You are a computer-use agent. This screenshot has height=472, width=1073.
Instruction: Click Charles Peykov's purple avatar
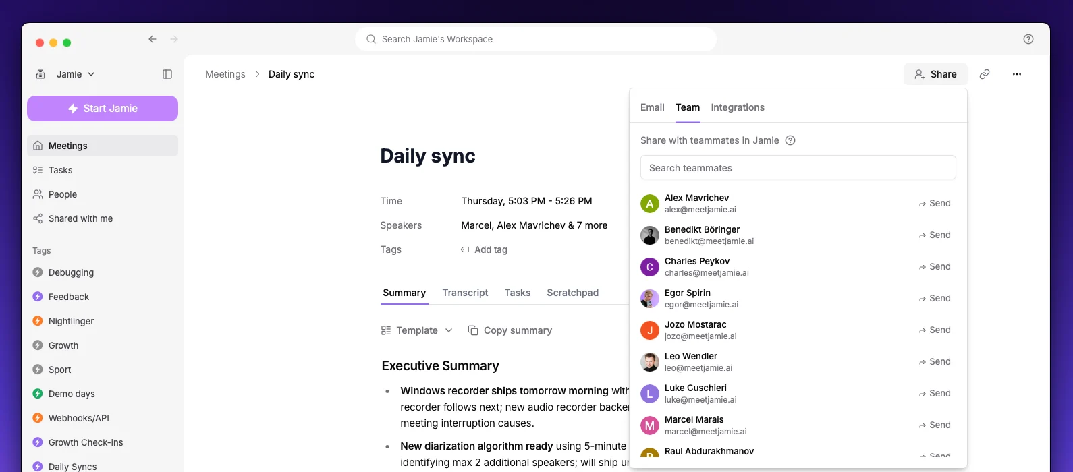(x=650, y=267)
